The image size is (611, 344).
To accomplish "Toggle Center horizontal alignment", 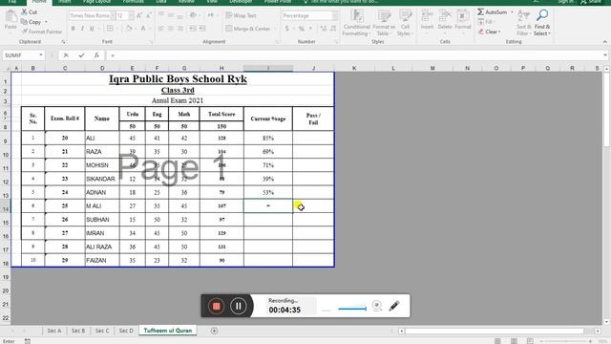I will pyautogui.click(x=170, y=29).
